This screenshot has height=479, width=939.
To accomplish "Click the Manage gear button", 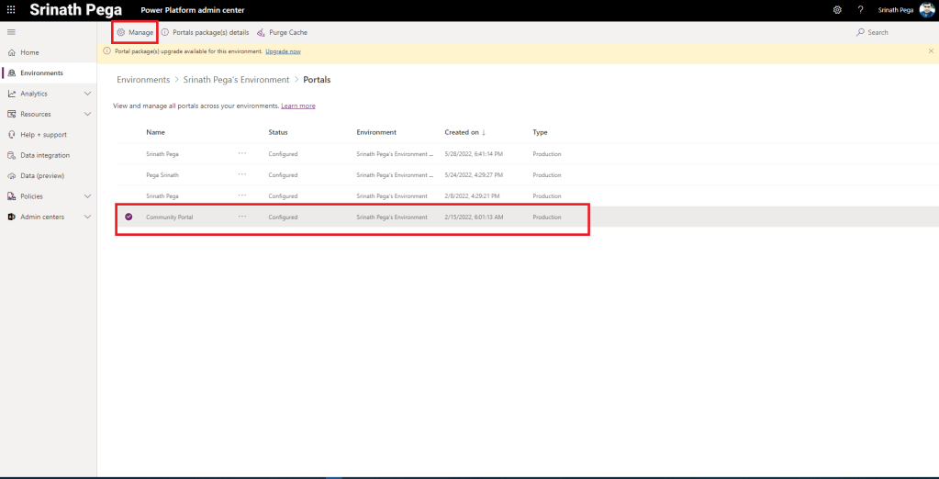I will [x=135, y=32].
